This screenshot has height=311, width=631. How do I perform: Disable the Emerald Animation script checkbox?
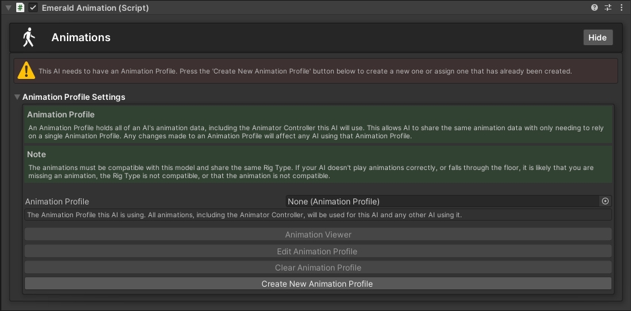[x=33, y=8]
